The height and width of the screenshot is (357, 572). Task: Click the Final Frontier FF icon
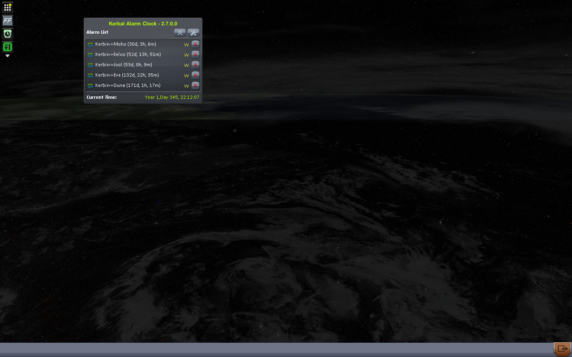8,21
